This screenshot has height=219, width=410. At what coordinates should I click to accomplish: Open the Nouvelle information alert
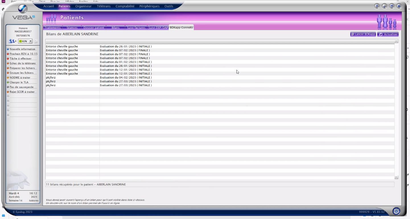[x=22, y=49]
